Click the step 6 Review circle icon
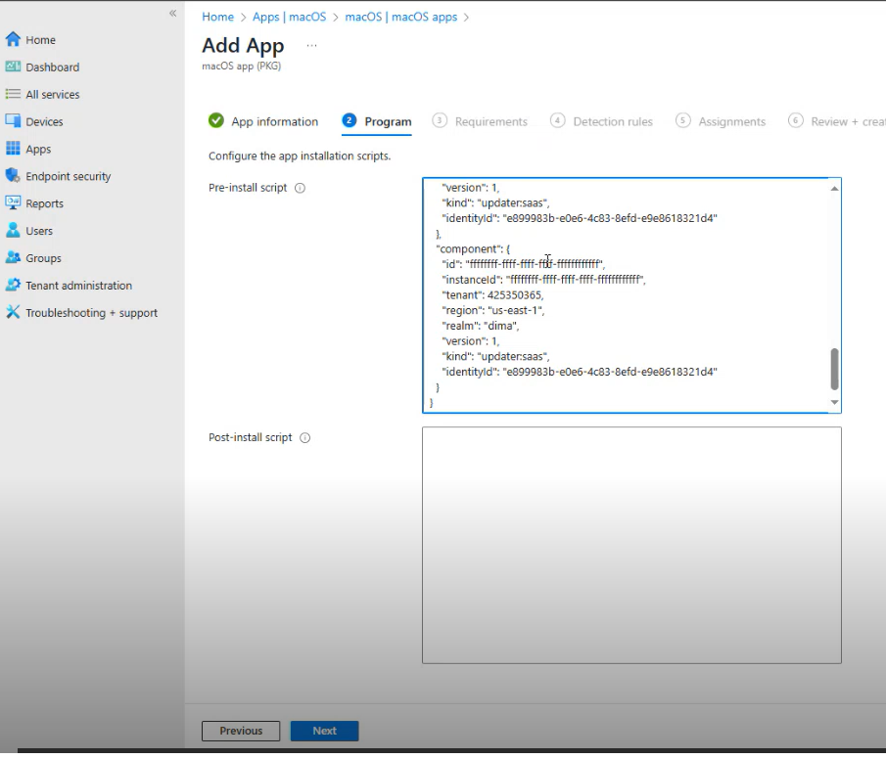 pyautogui.click(x=796, y=120)
